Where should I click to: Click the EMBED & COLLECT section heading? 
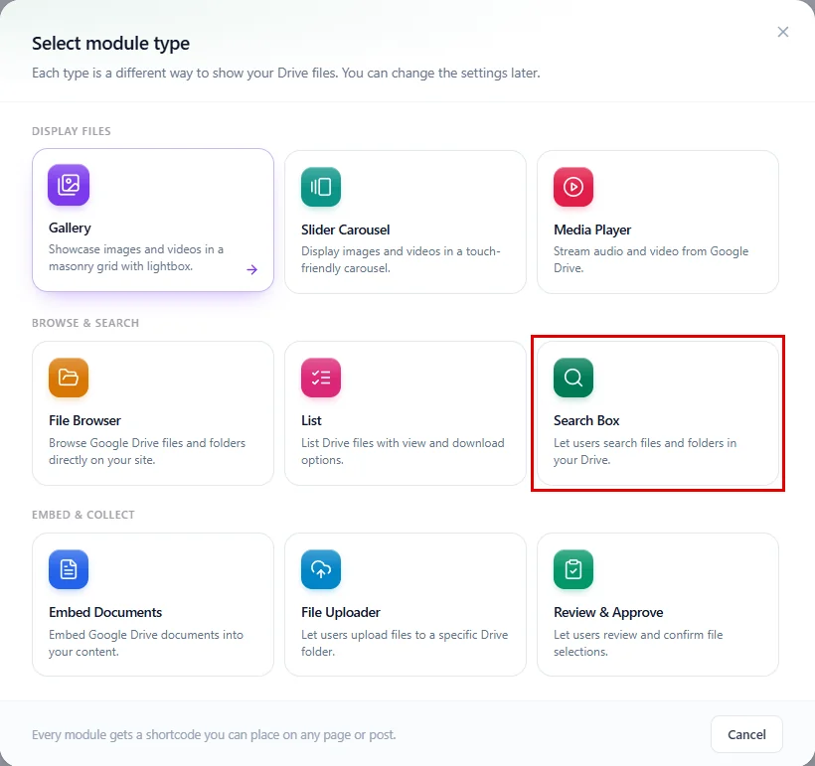[x=83, y=515]
